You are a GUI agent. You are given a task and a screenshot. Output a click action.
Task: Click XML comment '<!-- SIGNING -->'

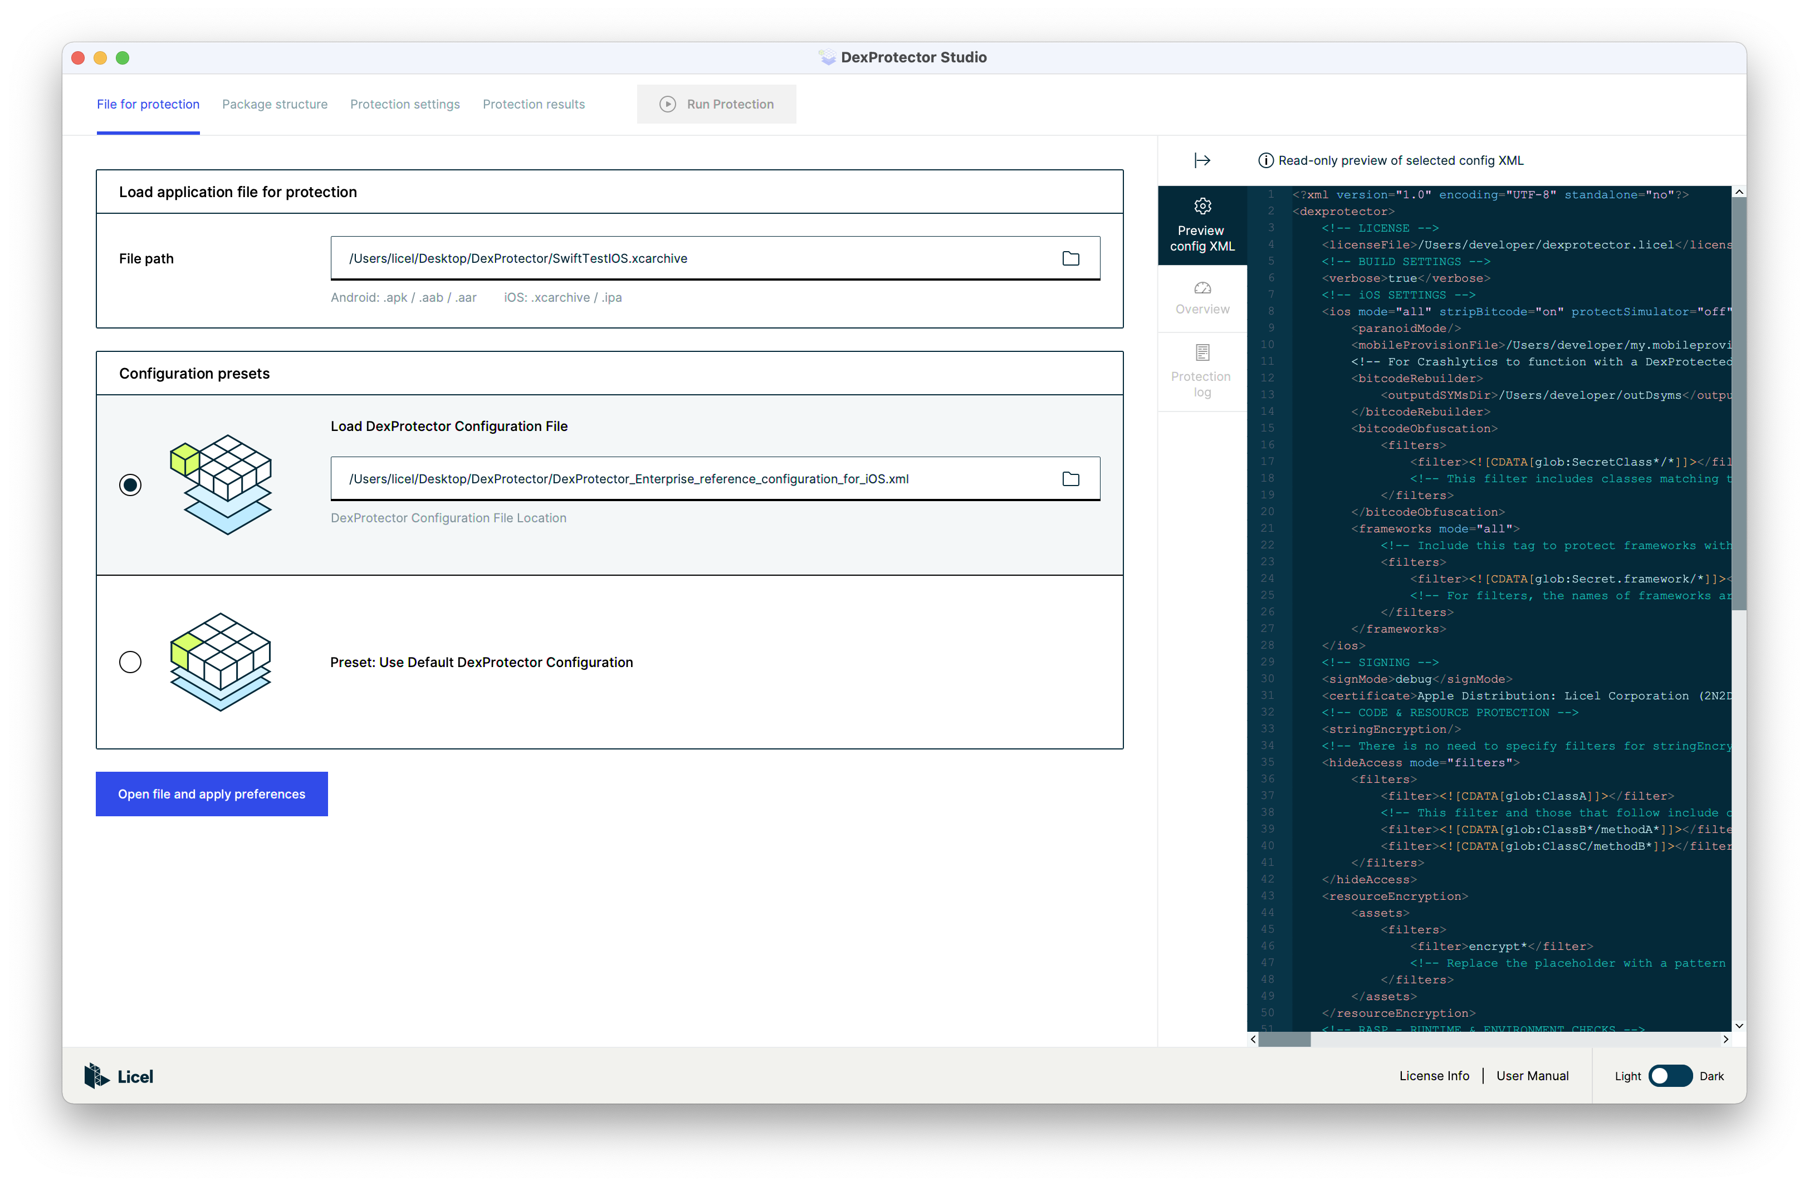tap(1380, 663)
